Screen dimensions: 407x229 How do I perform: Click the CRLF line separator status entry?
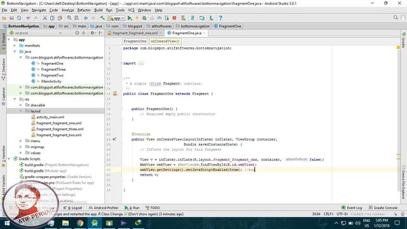[x=329, y=214]
